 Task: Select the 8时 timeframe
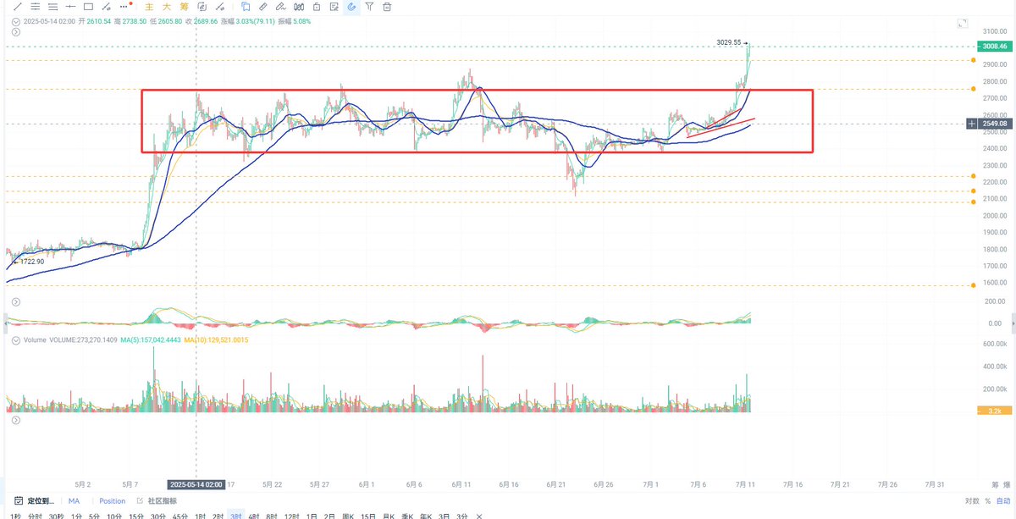(x=271, y=516)
